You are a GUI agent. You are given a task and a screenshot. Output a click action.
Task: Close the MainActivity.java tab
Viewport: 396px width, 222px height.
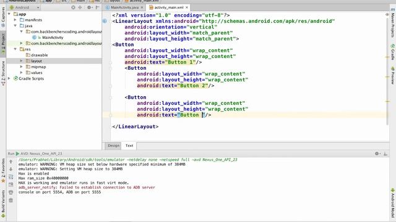[x=142, y=7]
